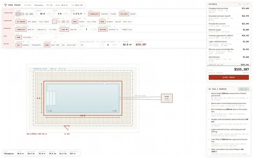
Task: Select Adjoining spa option
Action: tap(27, 38)
